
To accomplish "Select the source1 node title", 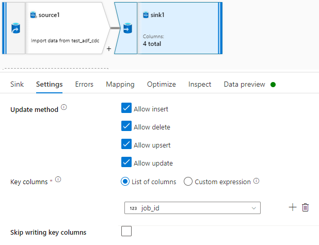I will click(x=49, y=15).
